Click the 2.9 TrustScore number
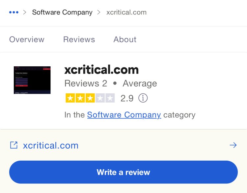Viewport: 247px width, 193px height. 127,98
